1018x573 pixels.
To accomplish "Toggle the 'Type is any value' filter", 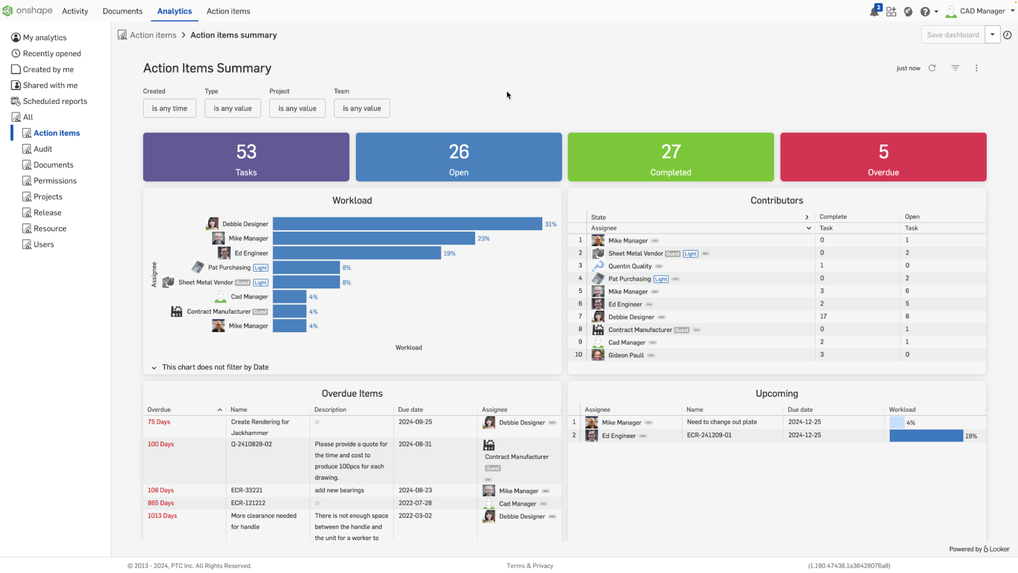I will point(233,108).
